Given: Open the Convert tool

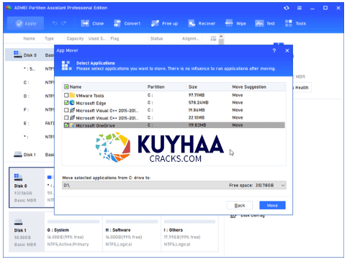Looking at the screenshot, I should (127, 23).
